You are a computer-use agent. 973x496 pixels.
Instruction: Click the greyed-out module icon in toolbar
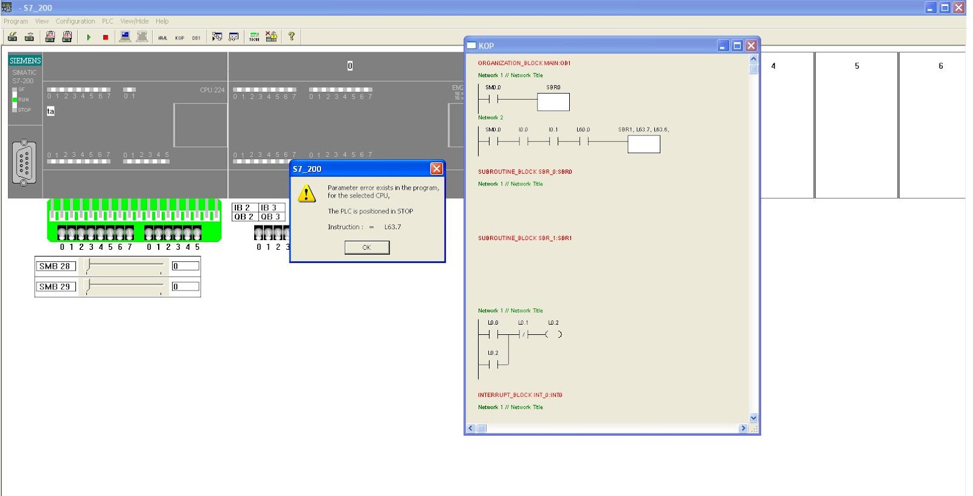click(x=142, y=37)
